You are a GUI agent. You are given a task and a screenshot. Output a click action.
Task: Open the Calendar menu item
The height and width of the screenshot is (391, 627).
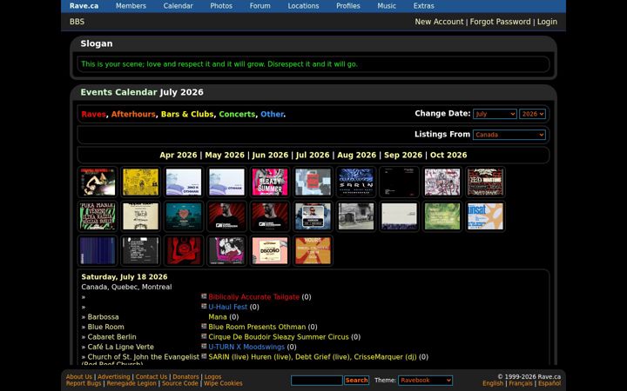(178, 6)
